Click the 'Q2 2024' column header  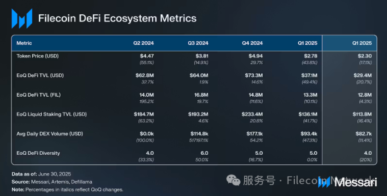(x=143, y=43)
